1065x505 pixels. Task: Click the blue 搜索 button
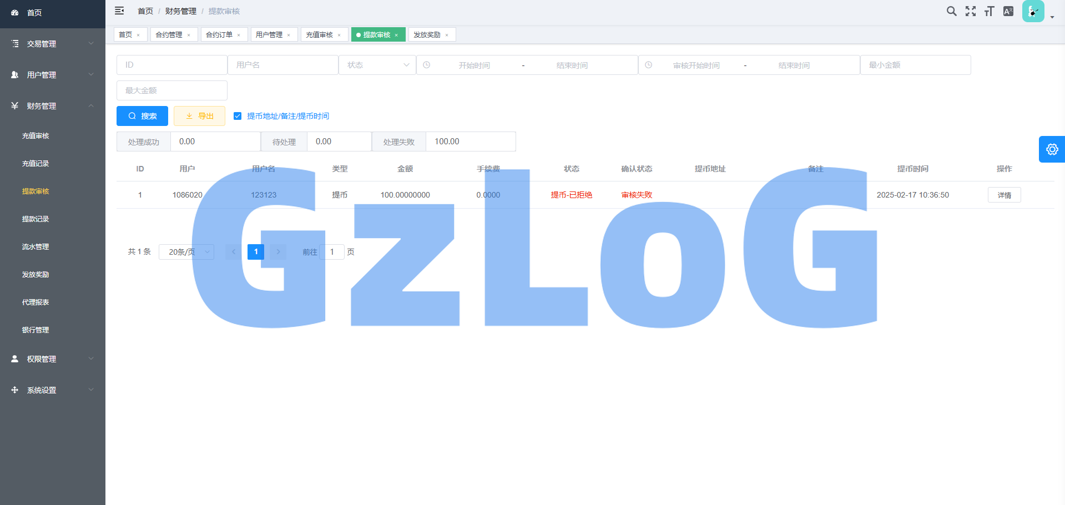pyautogui.click(x=142, y=116)
